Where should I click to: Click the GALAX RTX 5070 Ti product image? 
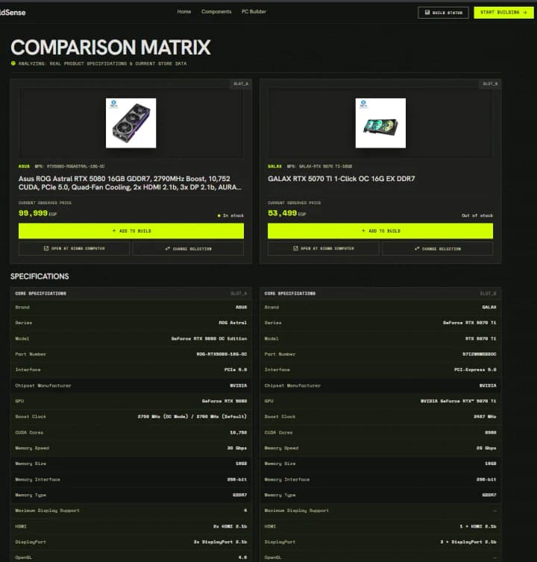tap(380, 123)
